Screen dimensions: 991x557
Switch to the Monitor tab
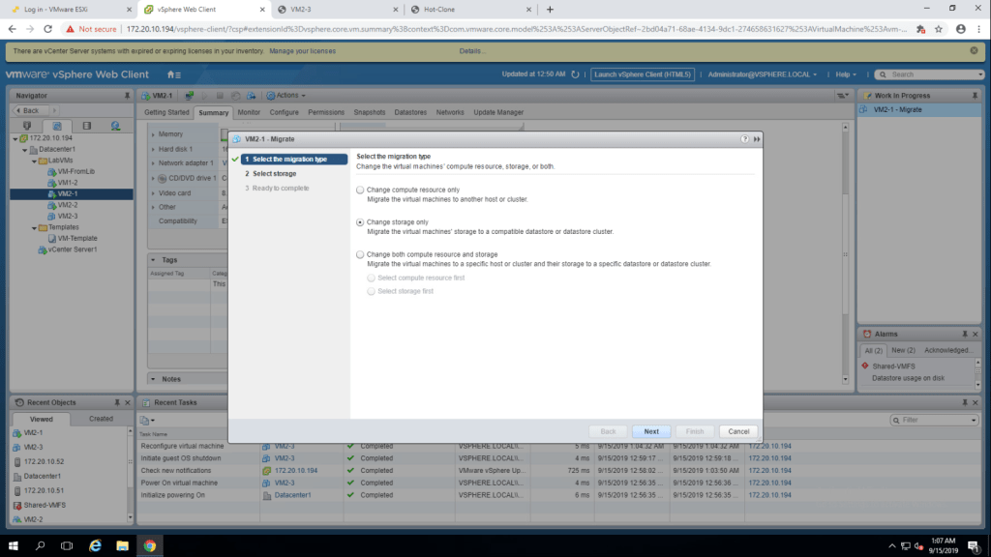[249, 112]
